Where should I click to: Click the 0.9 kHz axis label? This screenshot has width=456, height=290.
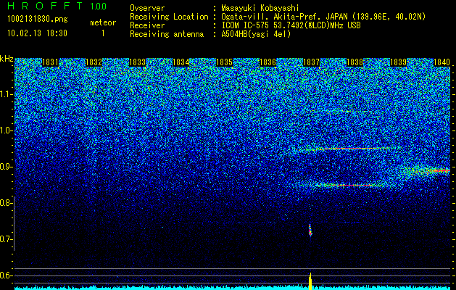click(5, 167)
